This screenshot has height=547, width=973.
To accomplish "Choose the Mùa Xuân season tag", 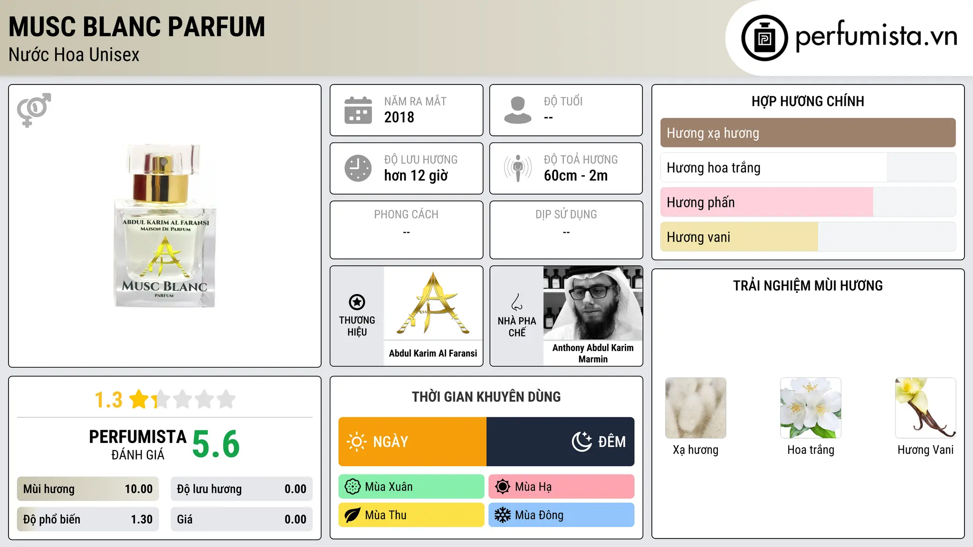I will [x=411, y=487].
